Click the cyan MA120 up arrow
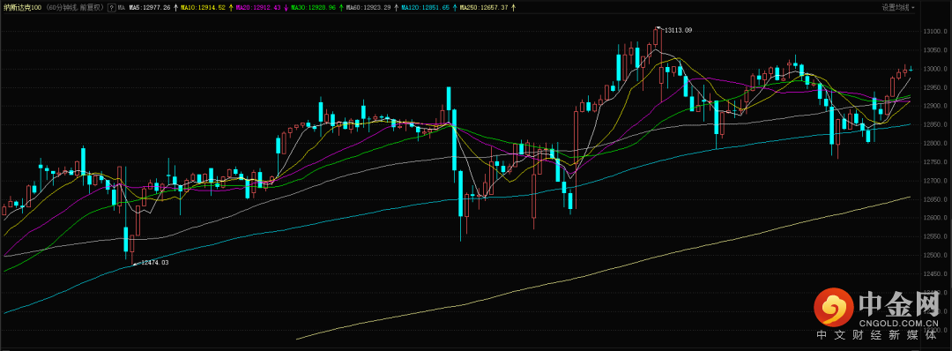This screenshot has width=952, height=351. point(455,8)
